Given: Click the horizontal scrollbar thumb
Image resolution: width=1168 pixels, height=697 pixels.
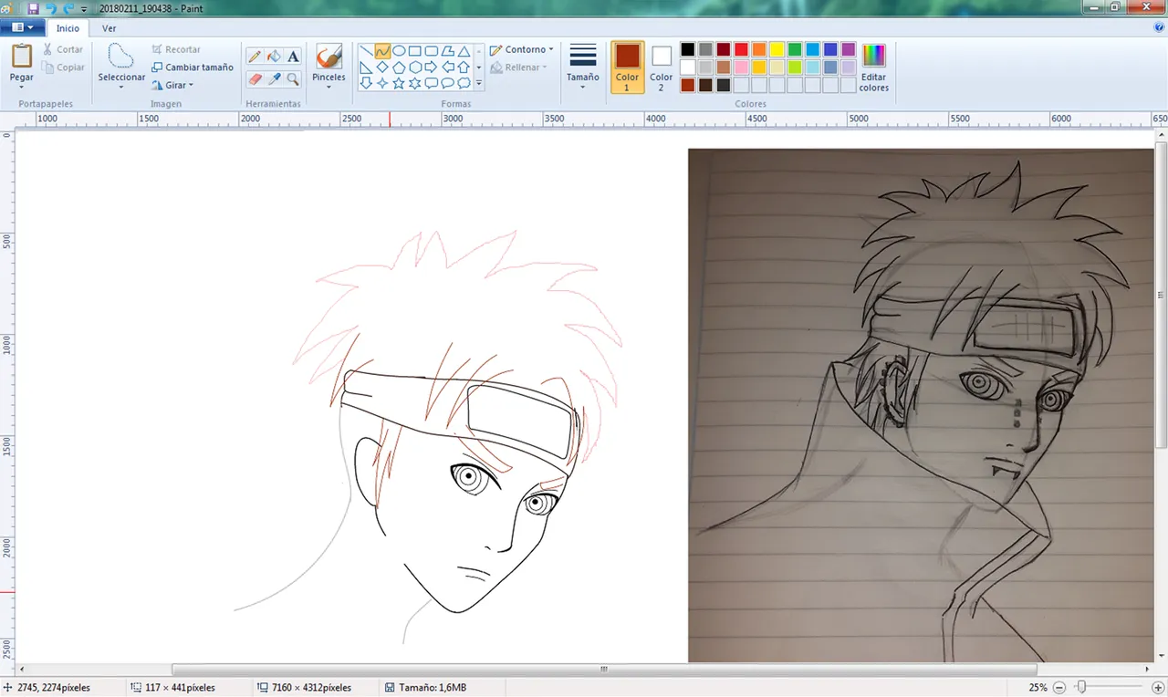Looking at the screenshot, I should pos(603,670).
